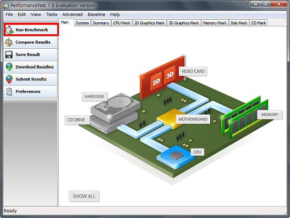Switch to the CPU Mark tab

[x=122, y=23]
